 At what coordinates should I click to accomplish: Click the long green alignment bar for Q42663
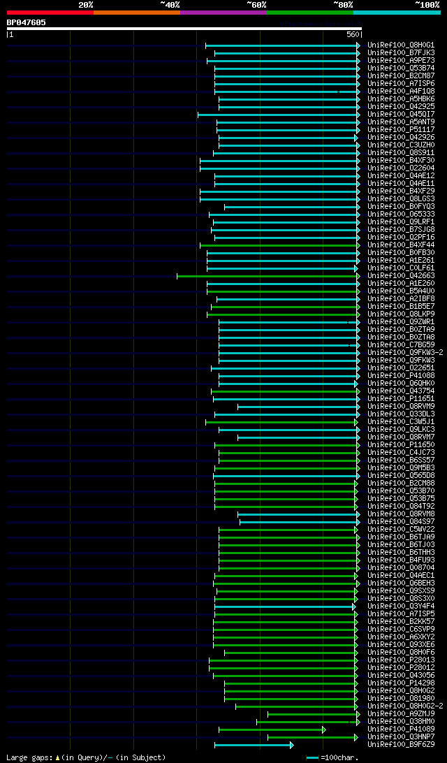pyautogui.click(x=268, y=277)
